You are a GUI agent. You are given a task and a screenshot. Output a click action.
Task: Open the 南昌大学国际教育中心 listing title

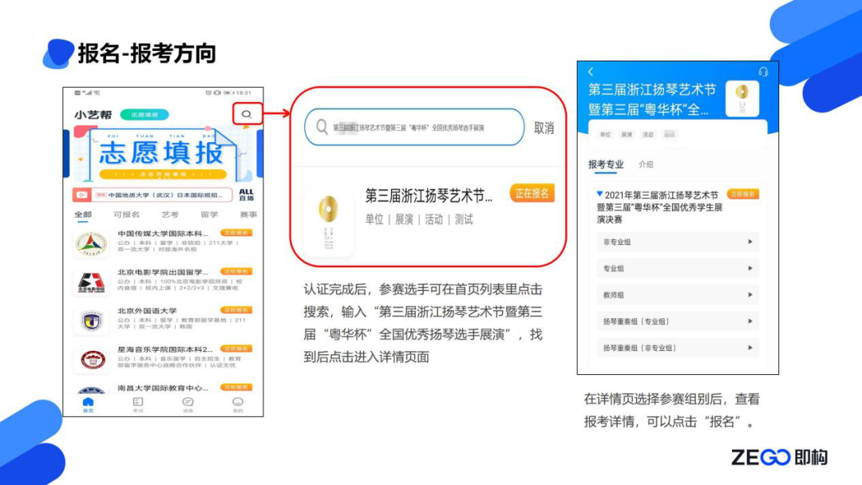(163, 388)
